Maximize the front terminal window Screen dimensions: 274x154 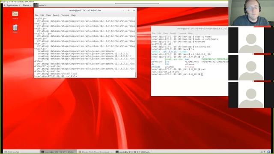coord(128,10)
